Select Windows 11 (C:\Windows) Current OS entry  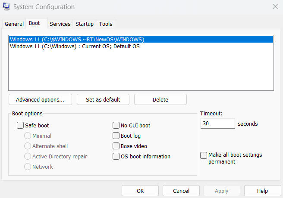tap(141, 46)
